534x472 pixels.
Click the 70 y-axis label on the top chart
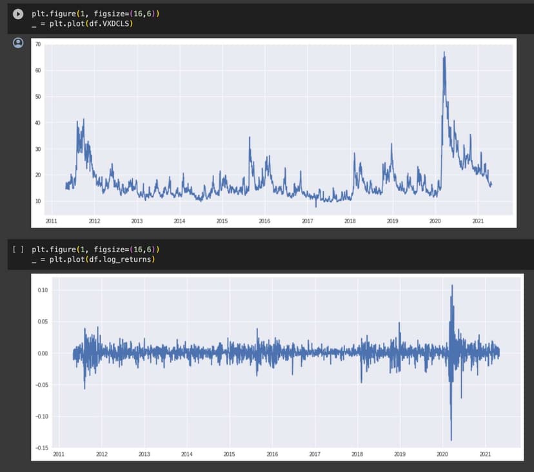click(39, 44)
